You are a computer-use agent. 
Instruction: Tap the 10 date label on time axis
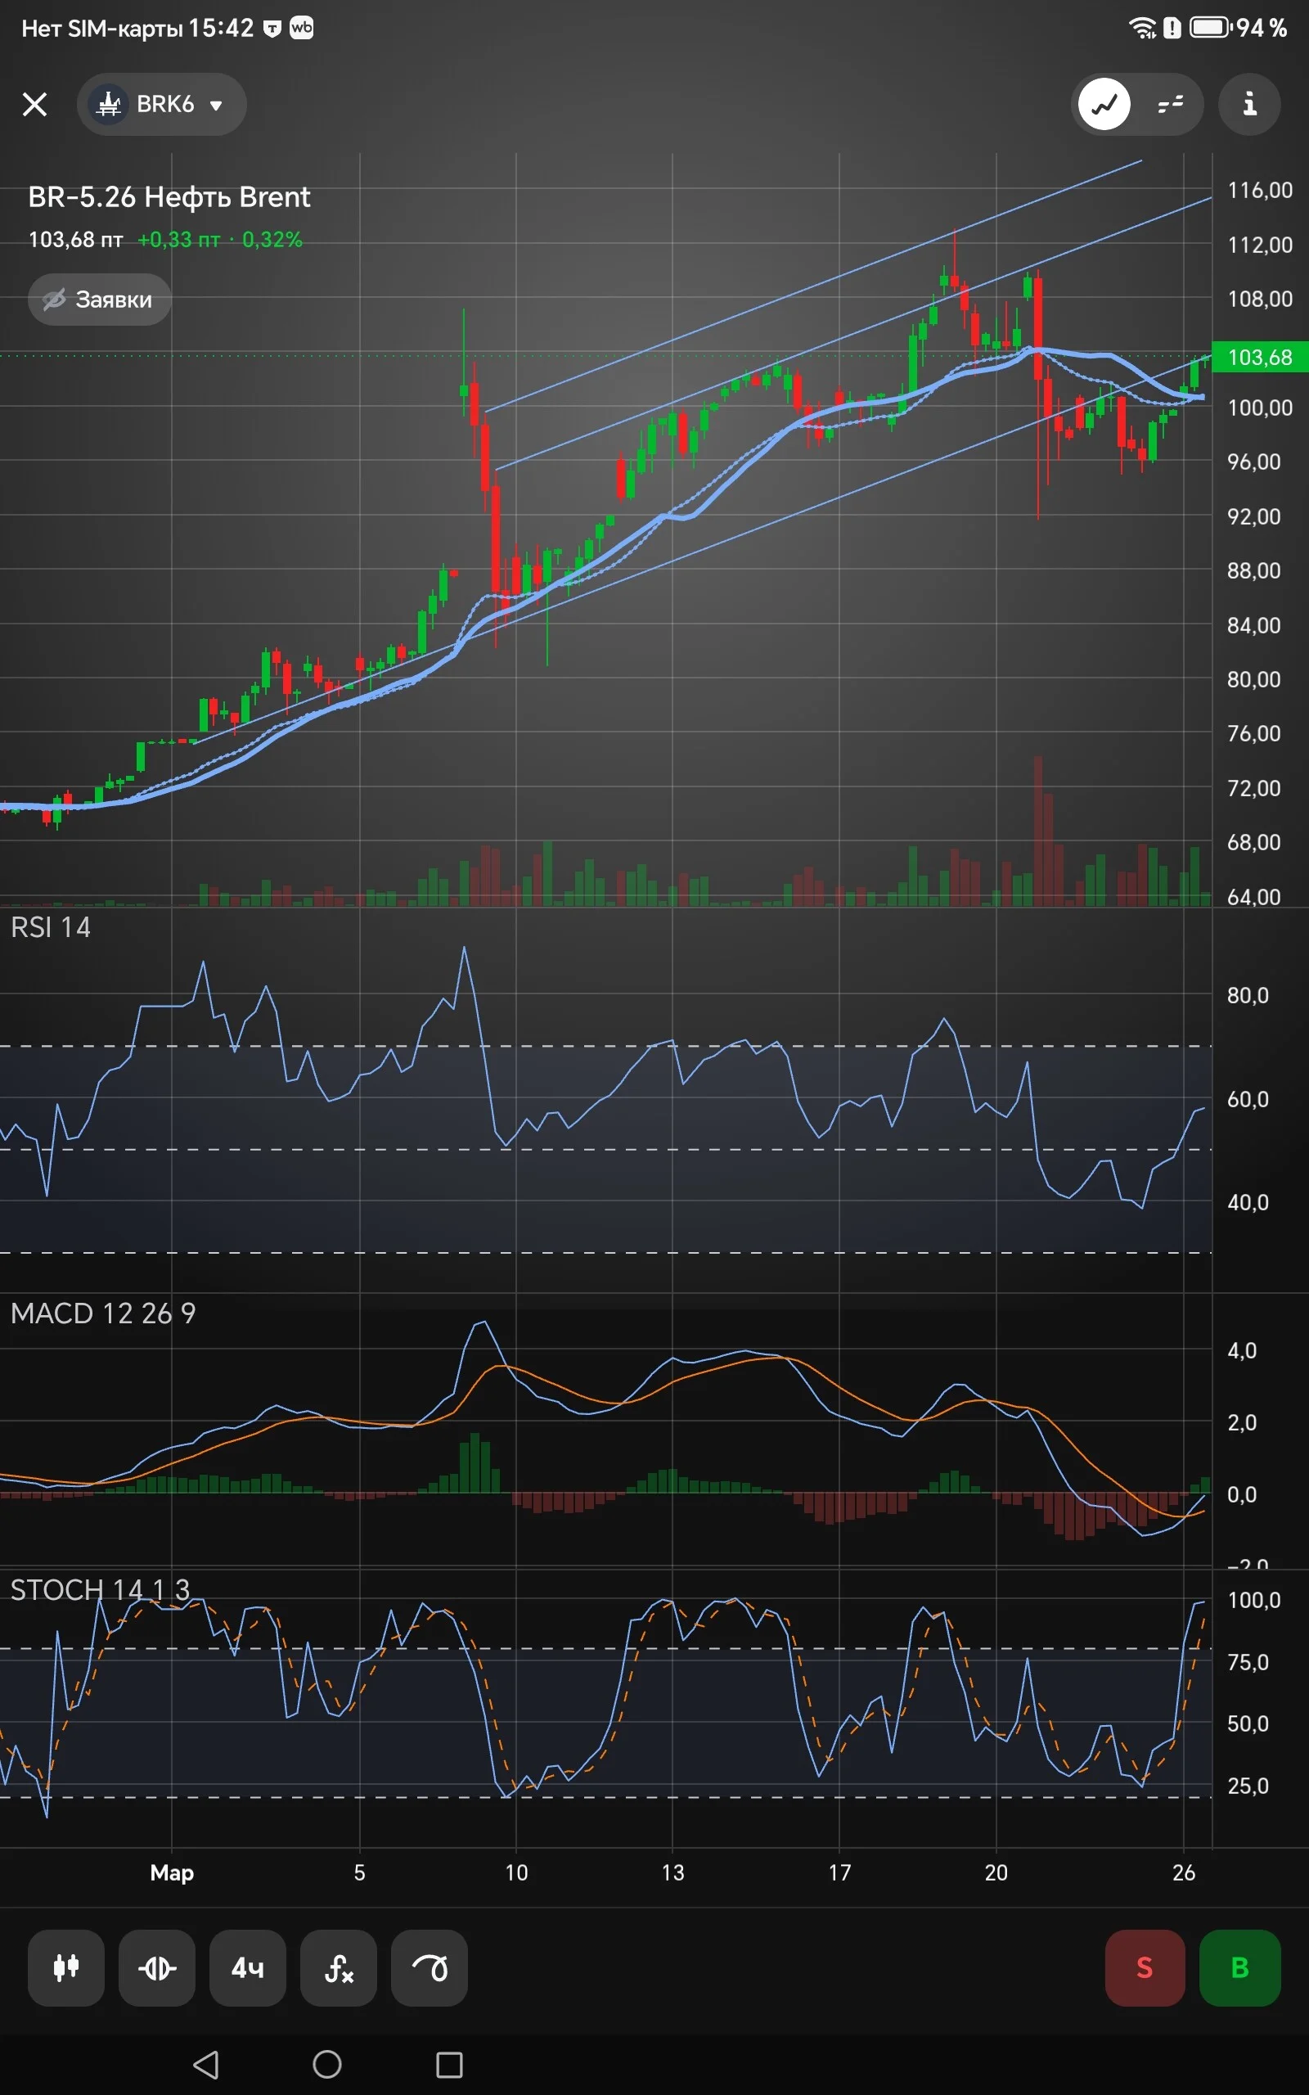(516, 1872)
